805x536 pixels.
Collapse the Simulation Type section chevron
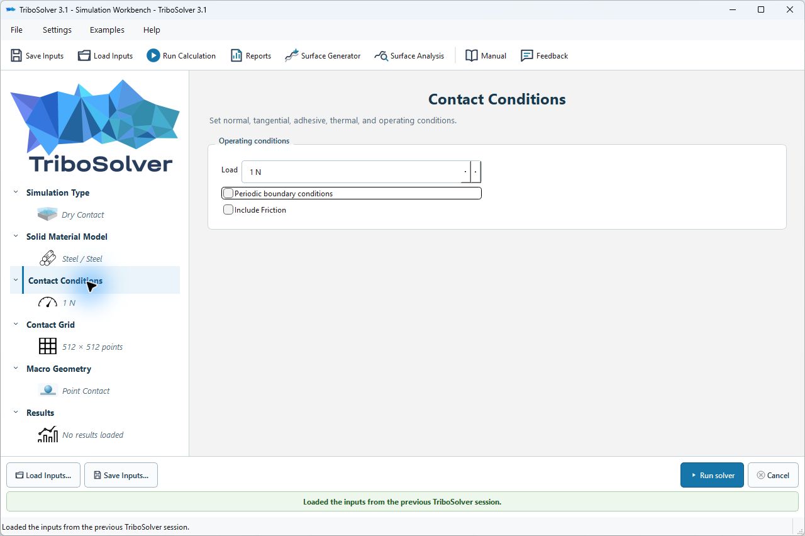pos(16,193)
